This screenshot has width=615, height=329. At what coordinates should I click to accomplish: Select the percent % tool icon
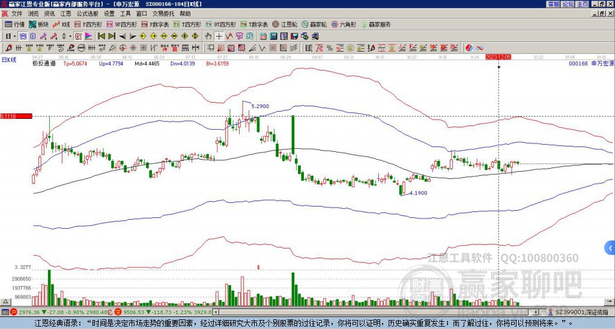point(330,48)
